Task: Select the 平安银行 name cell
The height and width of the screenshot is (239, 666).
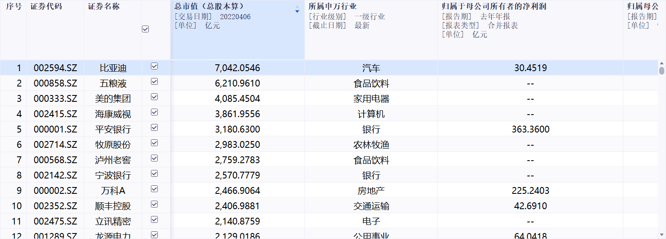Action: [113, 130]
